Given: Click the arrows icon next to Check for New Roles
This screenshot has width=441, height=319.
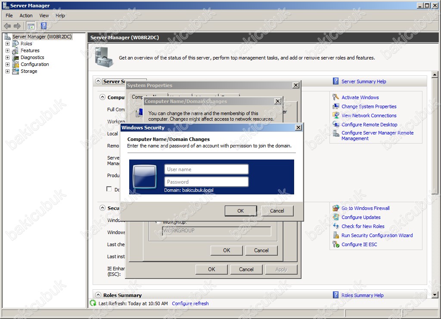Looking at the screenshot, I should coord(335,226).
